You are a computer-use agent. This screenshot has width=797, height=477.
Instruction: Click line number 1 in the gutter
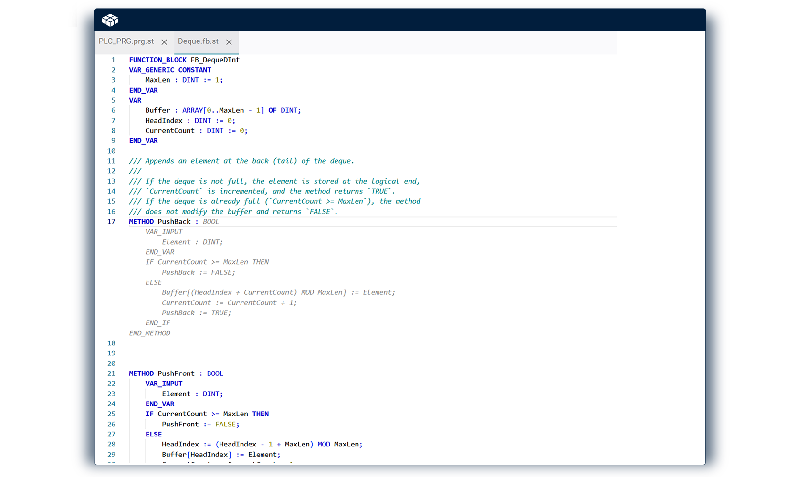point(113,60)
